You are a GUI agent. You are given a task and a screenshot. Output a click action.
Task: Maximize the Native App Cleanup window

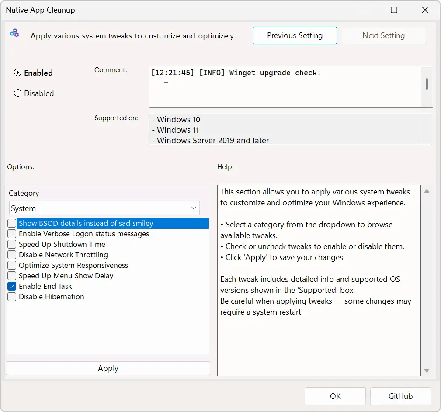(394, 10)
